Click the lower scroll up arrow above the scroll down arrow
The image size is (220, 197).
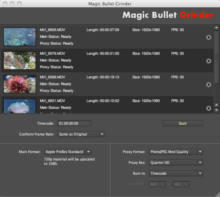217,105
